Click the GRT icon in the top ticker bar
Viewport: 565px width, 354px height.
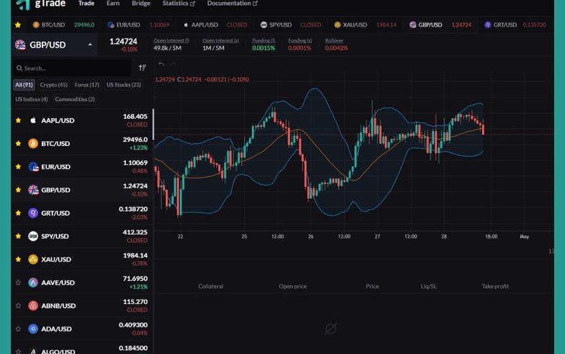tap(487, 25)
